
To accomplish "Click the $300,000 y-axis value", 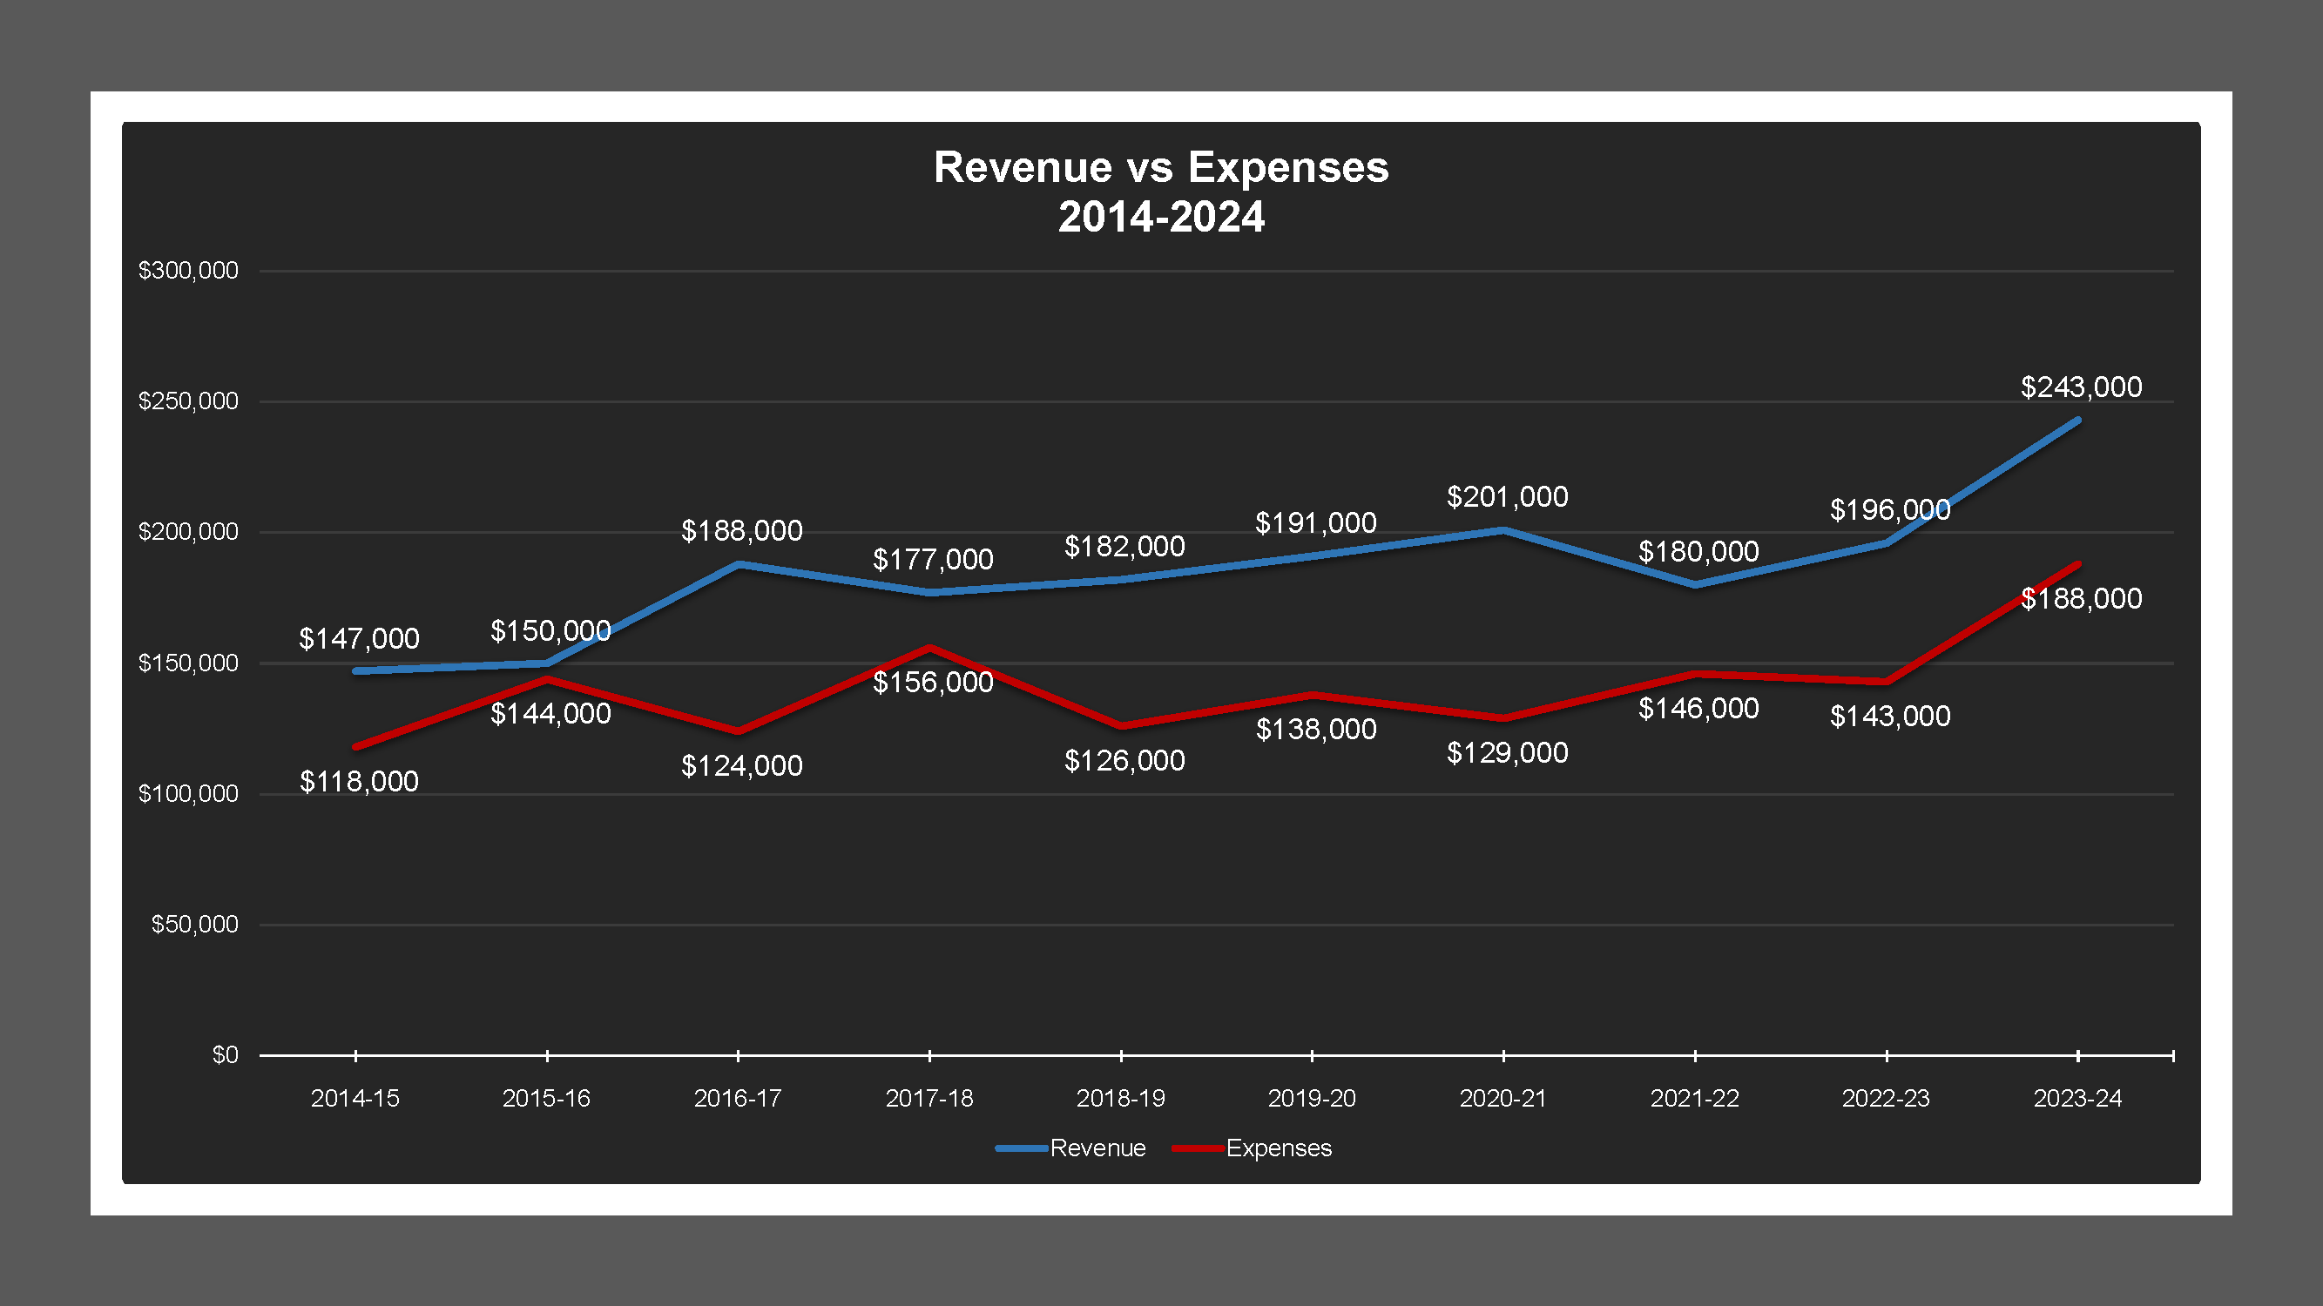I will click(x=188, y=271).
